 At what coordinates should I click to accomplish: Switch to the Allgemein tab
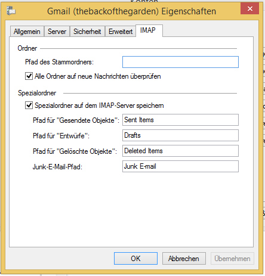point(27,32)
